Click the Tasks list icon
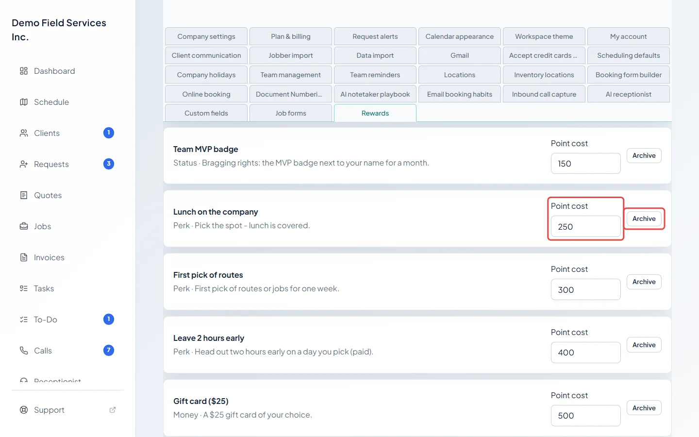Viewport: 699px width, 437px height. pyautogui.click(x=24, y=288)
